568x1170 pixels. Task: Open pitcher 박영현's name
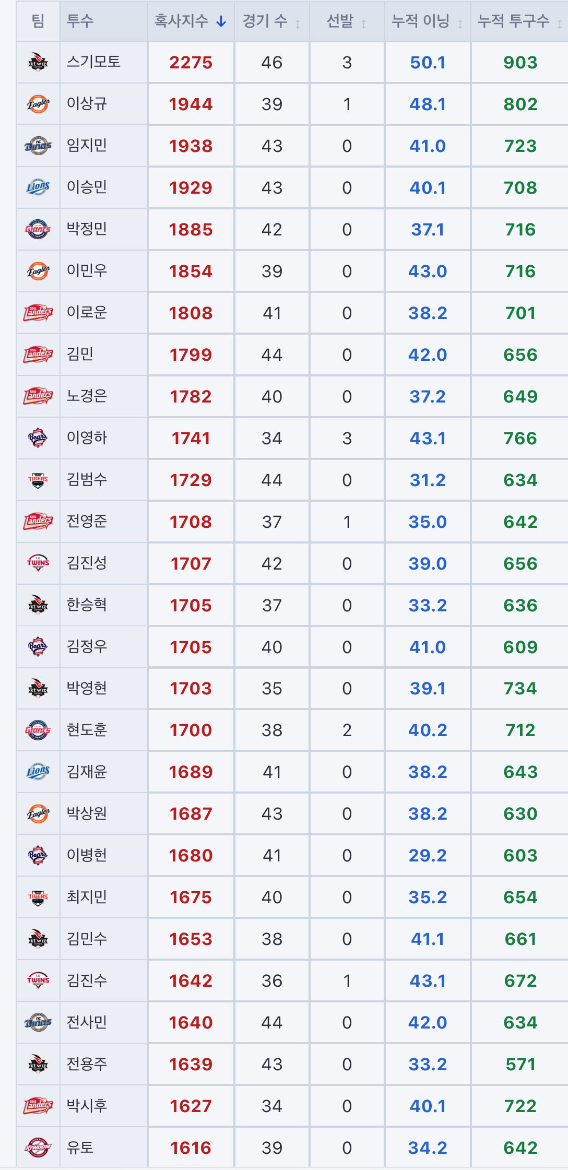point(87,688)
